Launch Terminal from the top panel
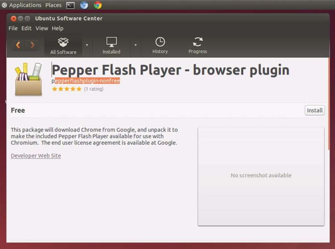 pyautogui.click(x=70, y=5)
